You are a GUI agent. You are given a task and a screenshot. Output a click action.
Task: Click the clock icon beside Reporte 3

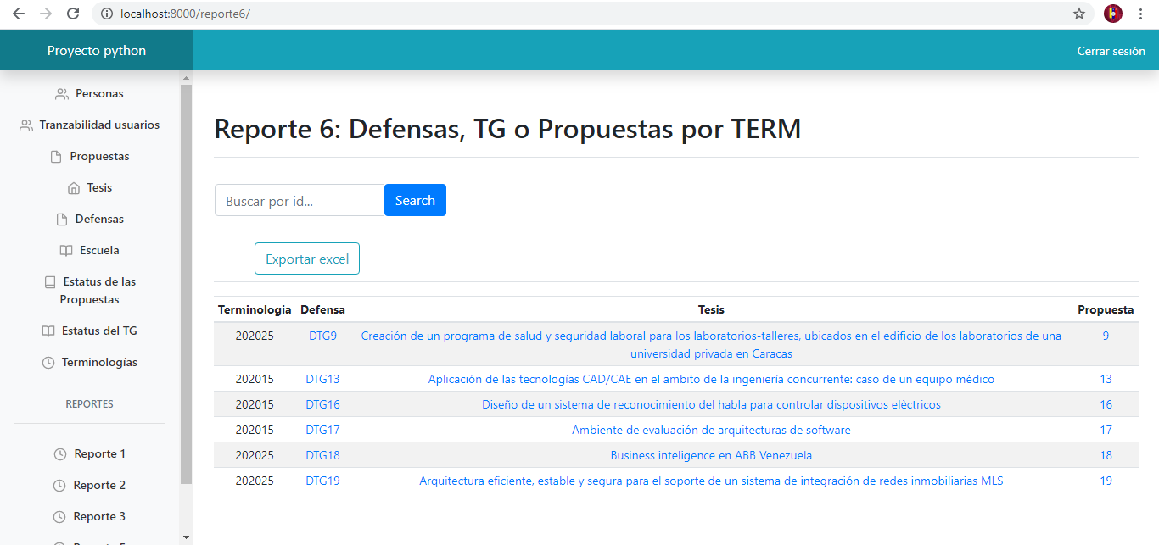(x=59, y=517)
